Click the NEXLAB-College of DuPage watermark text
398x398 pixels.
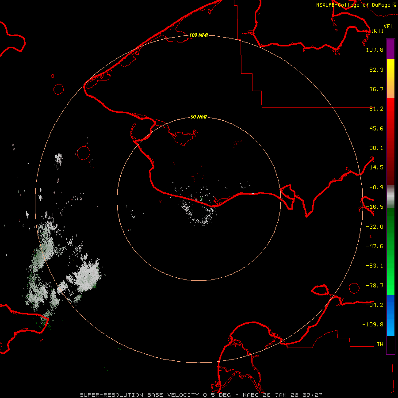point(356,5)
